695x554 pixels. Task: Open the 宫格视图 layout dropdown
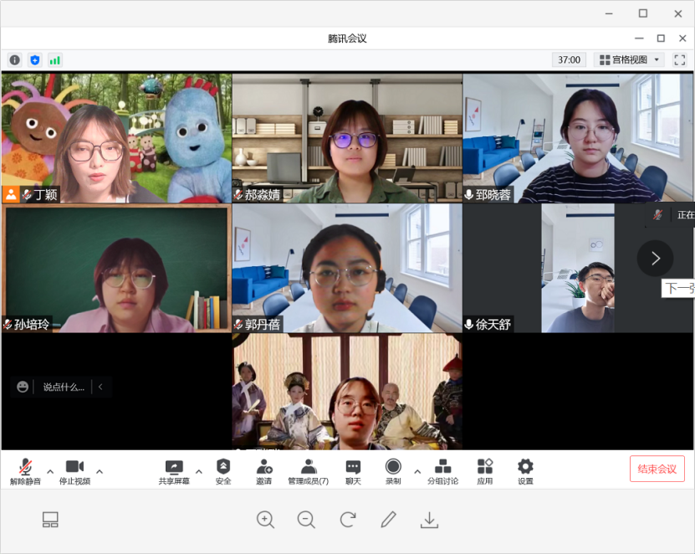pyautogui.click(x=629, y=60)
